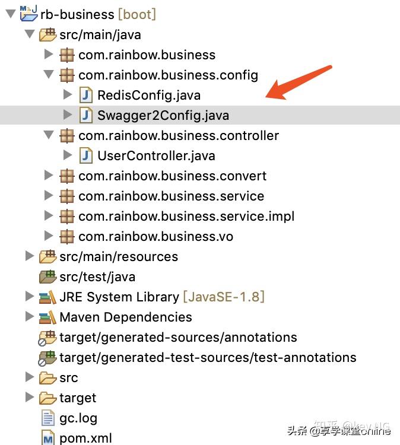Select the src/main/java label
The height and width of the screenshot is (445, 400).
[x=100, y=35]
